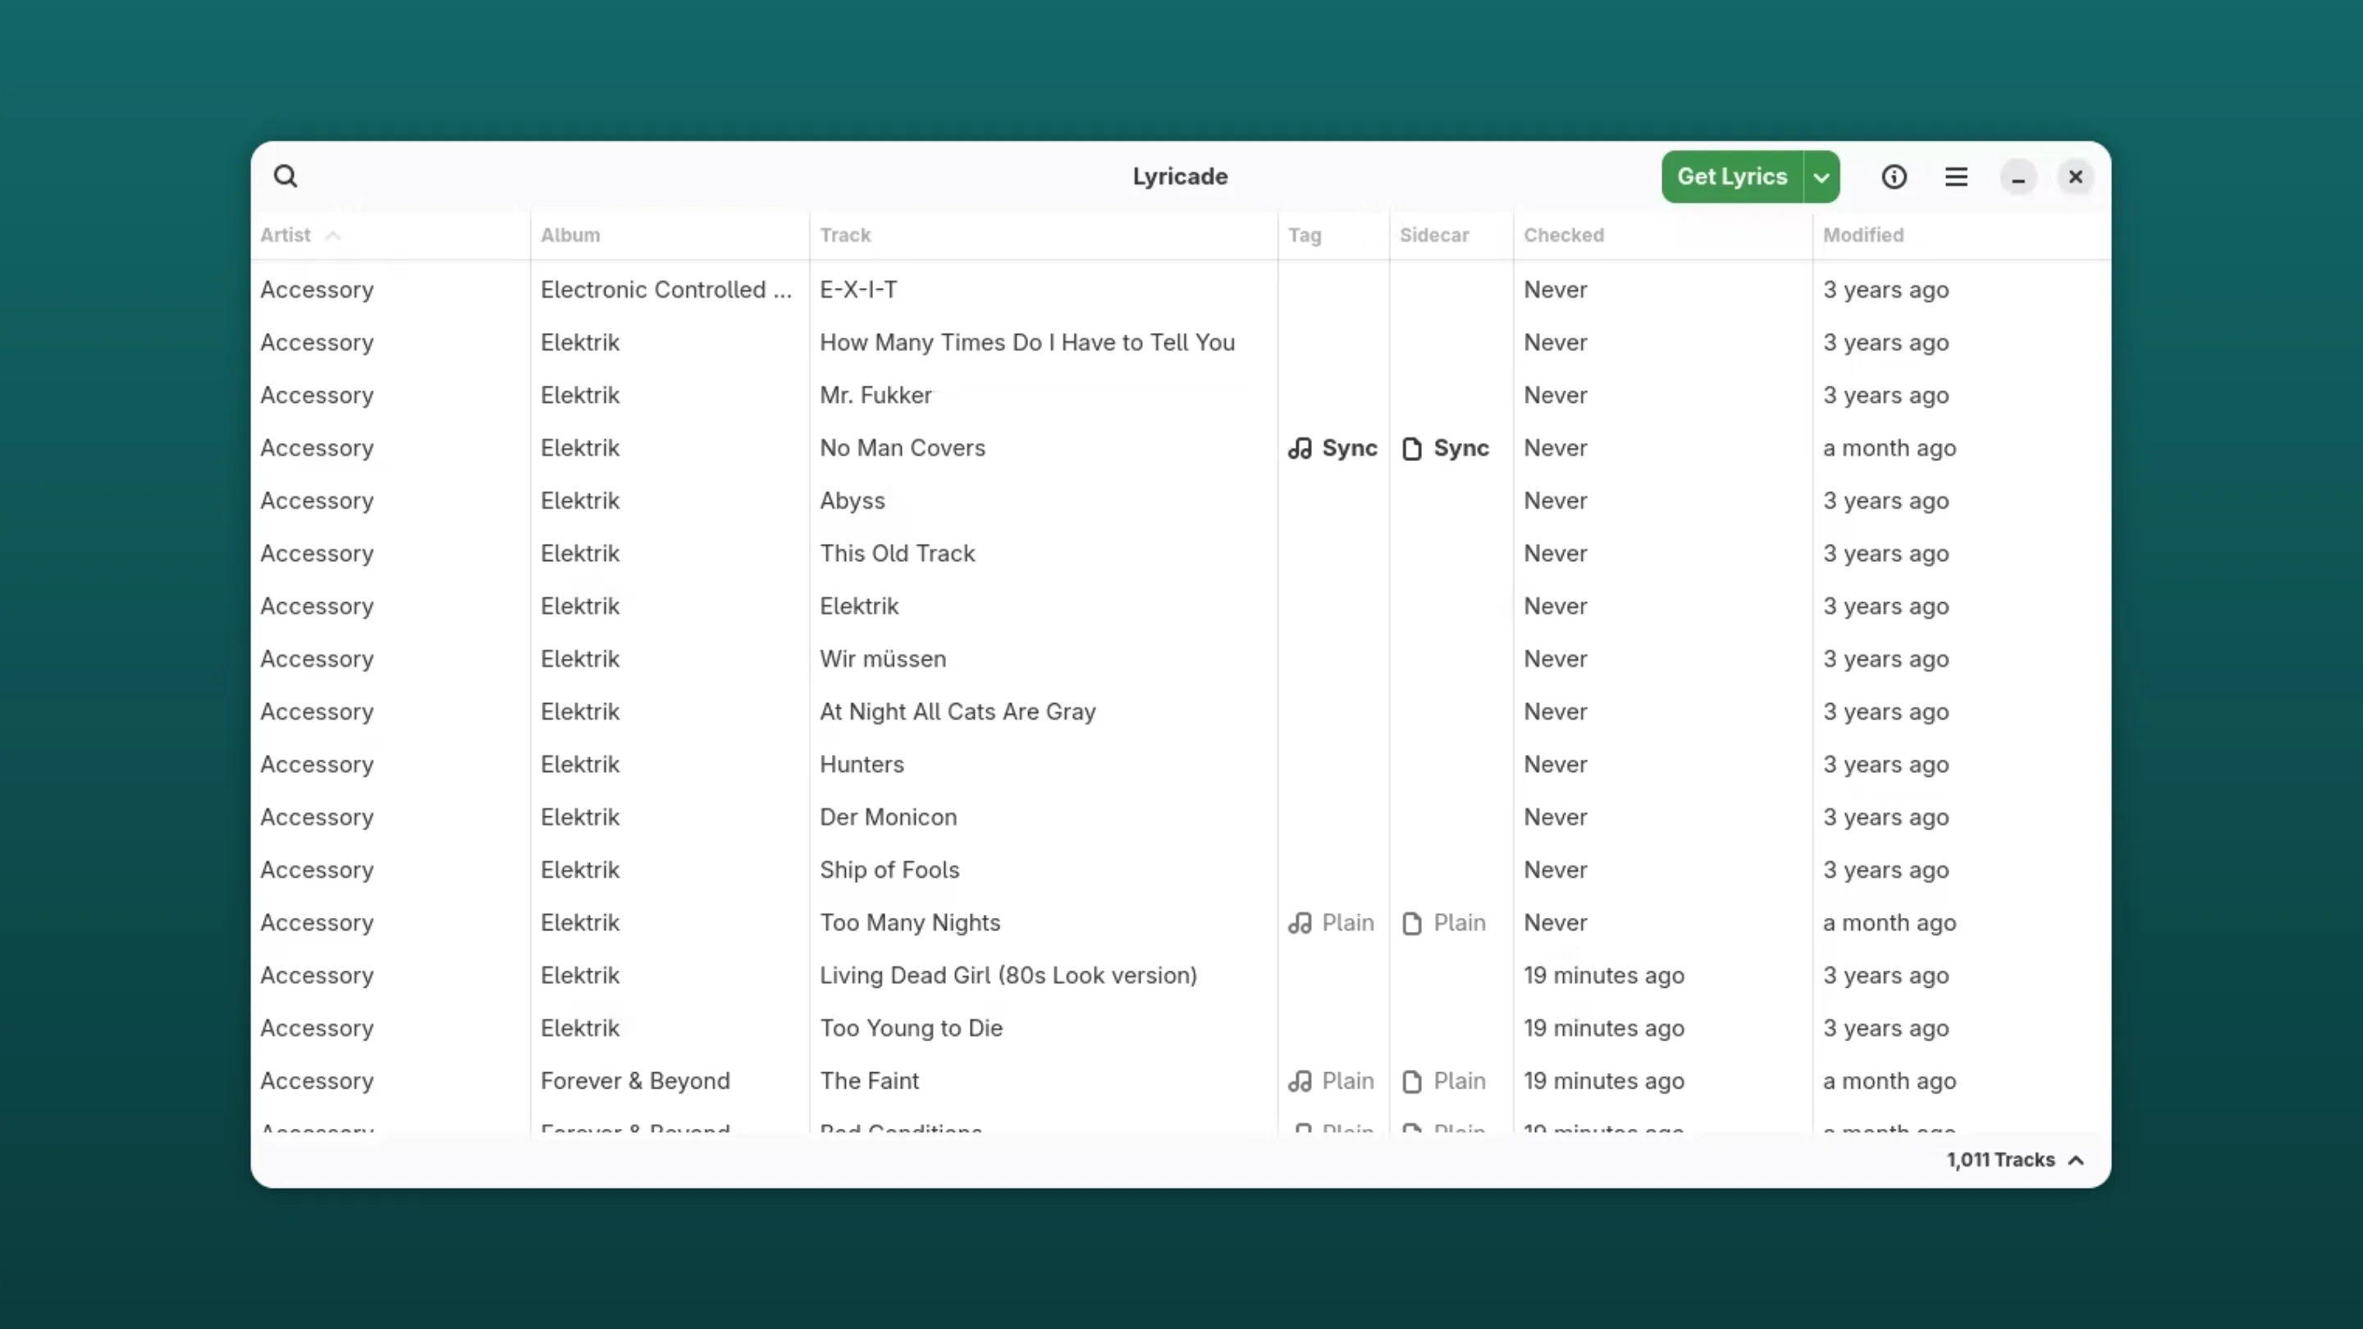Image resolution: width=2363 pixels, height=1329 pixels.
Task: Click the tag Sync label for No Man Covers
Action: [x=1350, y=448]
